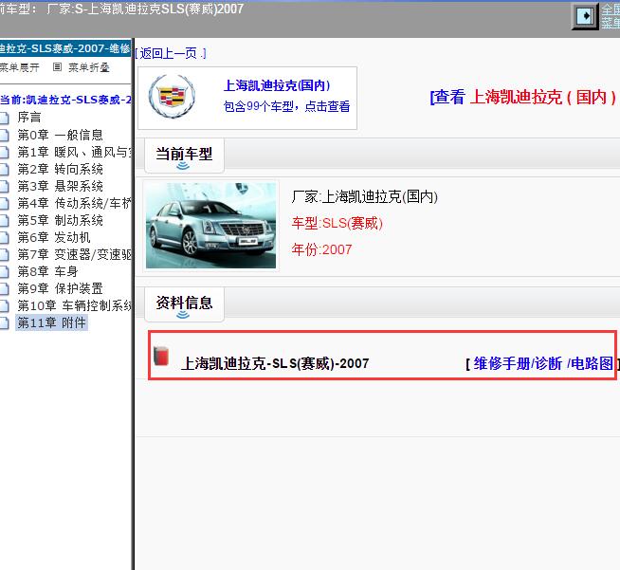Click the 菜单折叠 collapse menu icon
This screenshot has height=570, width=620.
tap(57, 67)
